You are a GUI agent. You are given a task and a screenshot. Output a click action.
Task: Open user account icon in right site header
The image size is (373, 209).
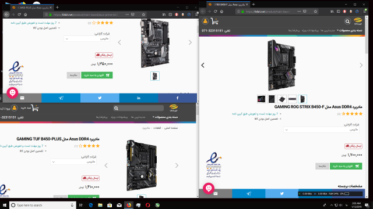[x=205, y=21]
